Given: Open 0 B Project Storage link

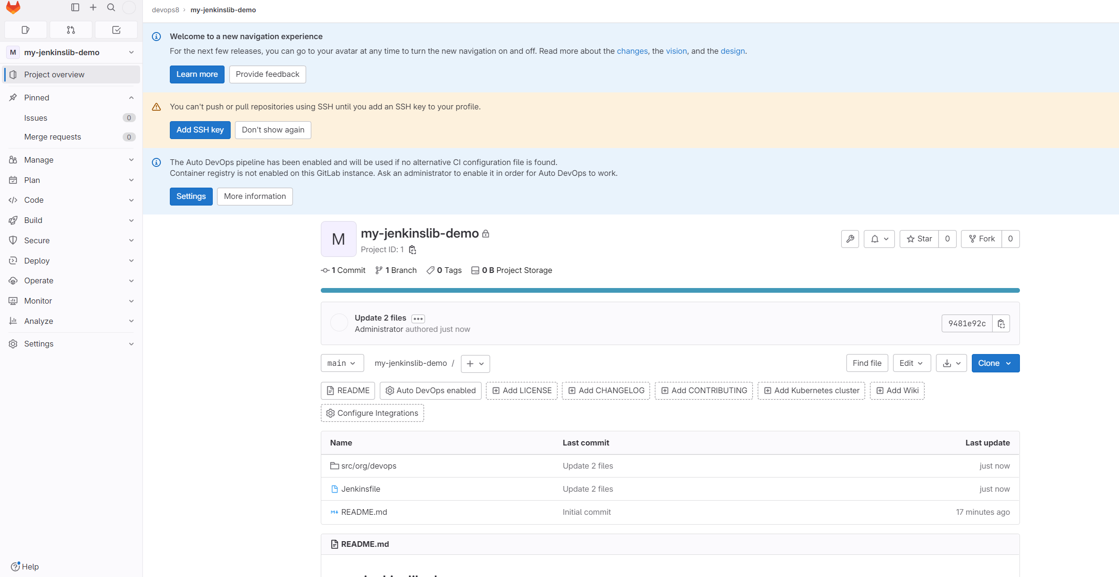Looking at the screenshot, I should [512, 270].
